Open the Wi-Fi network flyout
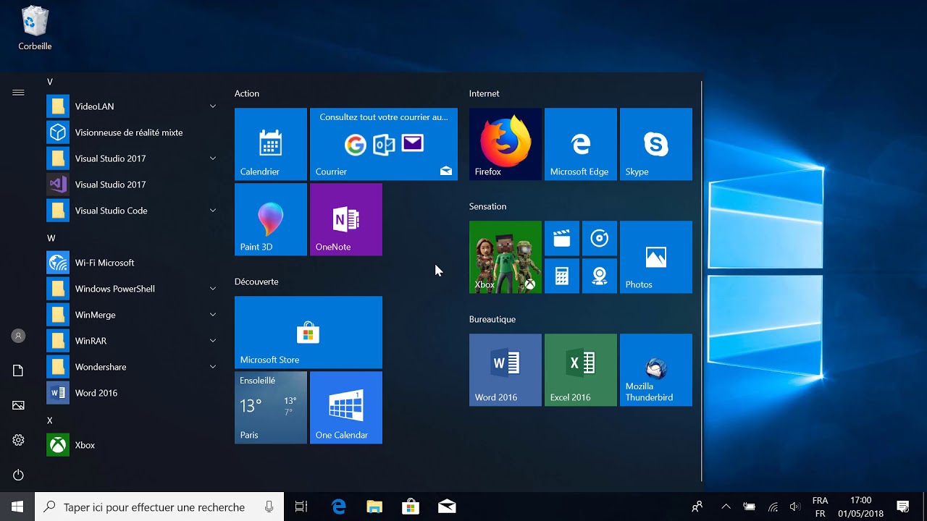The width and height of the screenshot is (927, 521). point(773,507)
